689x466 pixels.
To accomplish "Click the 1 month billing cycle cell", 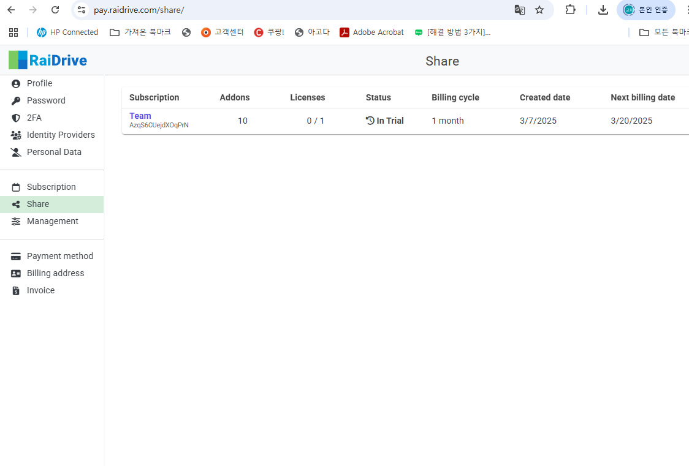I will tap(447, 121).
